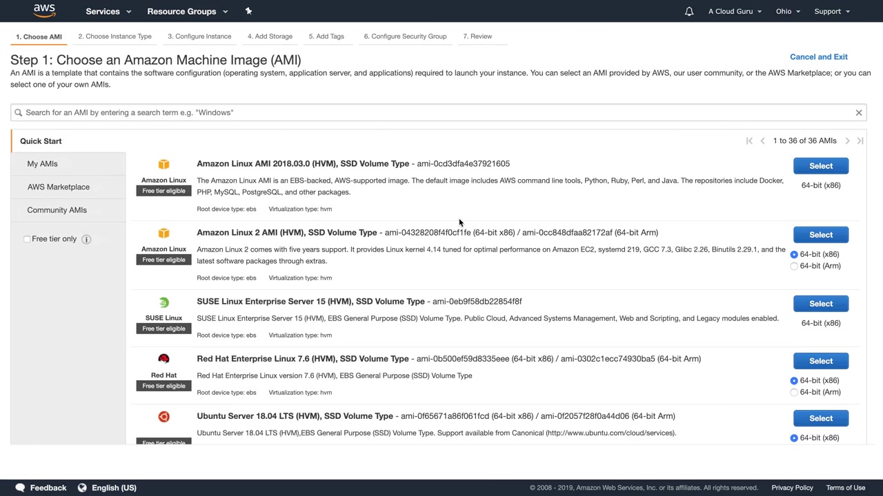Image resolution: width=883 pixels, height=496 pixels.
Task: Click the Amazon Linux AMI 2018.03.0 box icon
Action: coord(163,164)
